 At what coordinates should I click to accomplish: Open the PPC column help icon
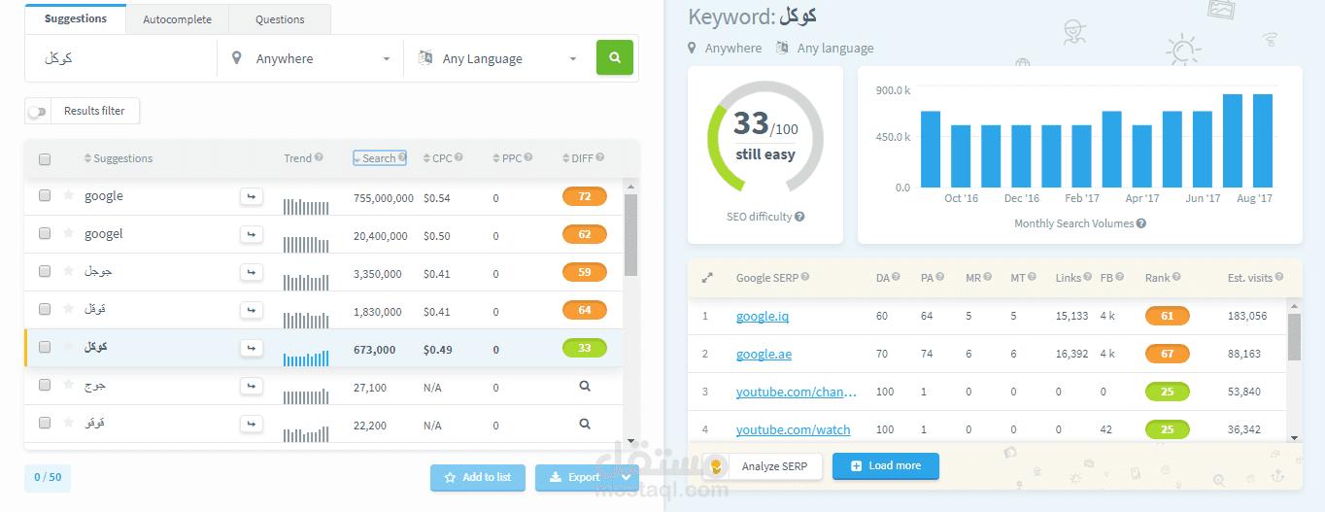(x=529, y=157)
